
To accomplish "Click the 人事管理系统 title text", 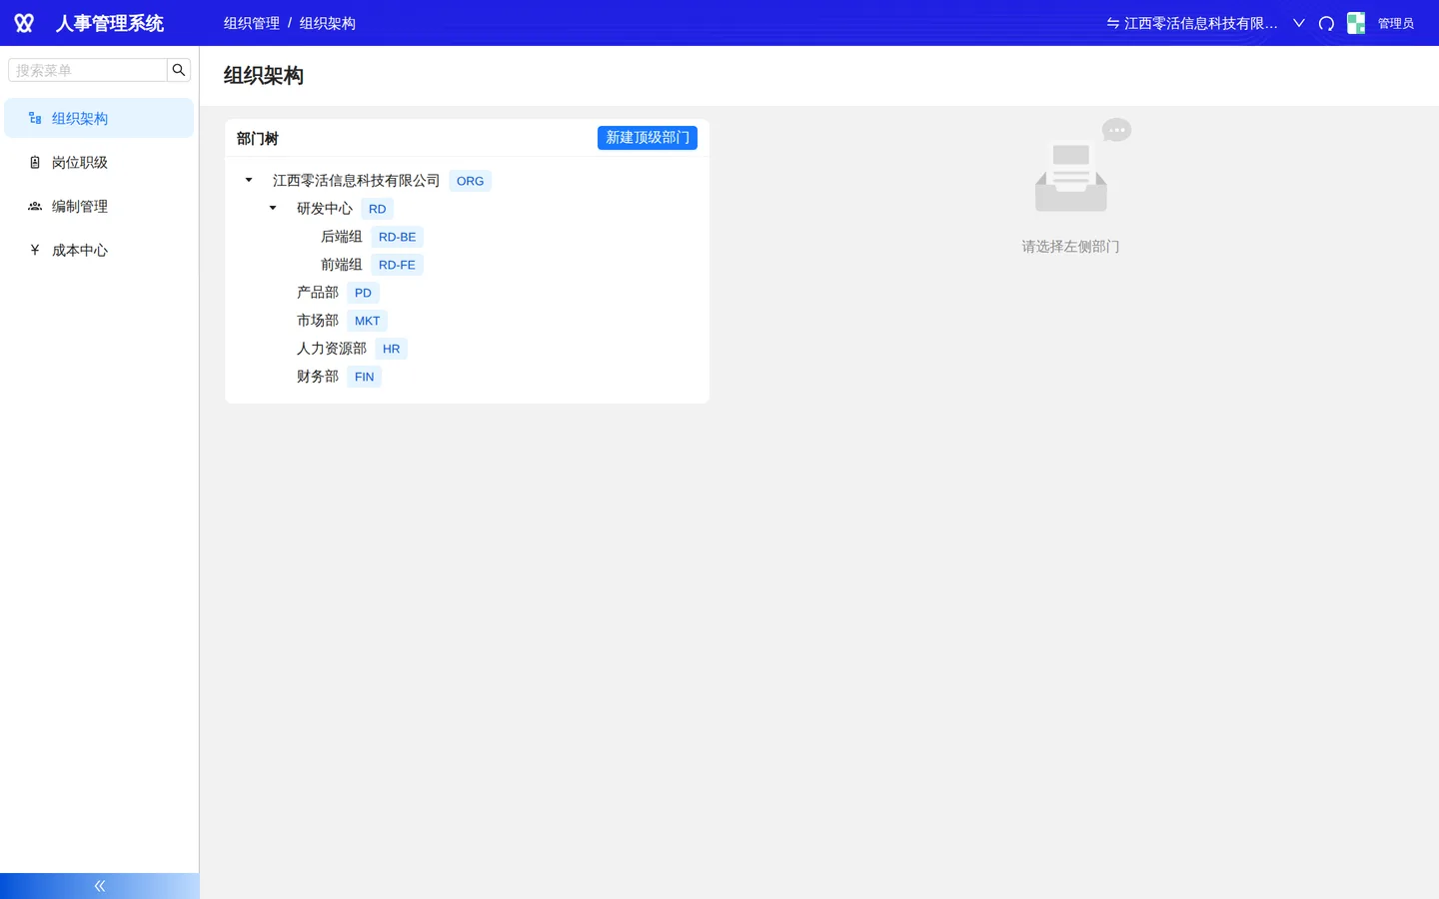I will pos(110,23).
